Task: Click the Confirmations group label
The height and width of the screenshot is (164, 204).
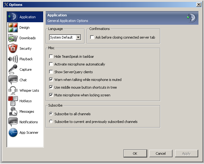Action: click(x=99, y=29)
